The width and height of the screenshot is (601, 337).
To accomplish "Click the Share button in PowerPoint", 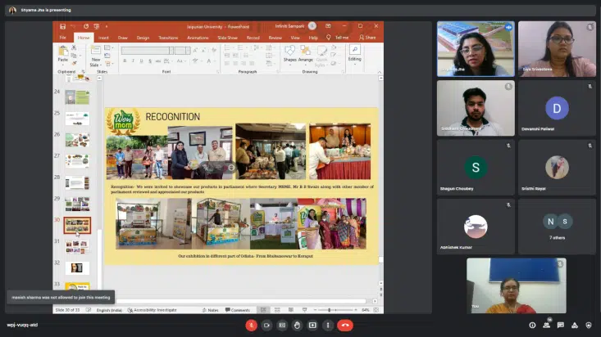I will tap(368, 38).
